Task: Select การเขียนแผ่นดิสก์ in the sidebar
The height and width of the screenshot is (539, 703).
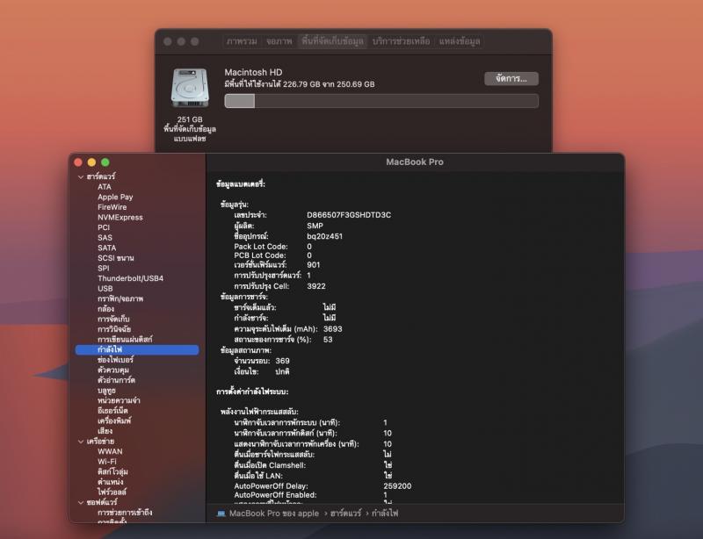Action: coord(125,339)
